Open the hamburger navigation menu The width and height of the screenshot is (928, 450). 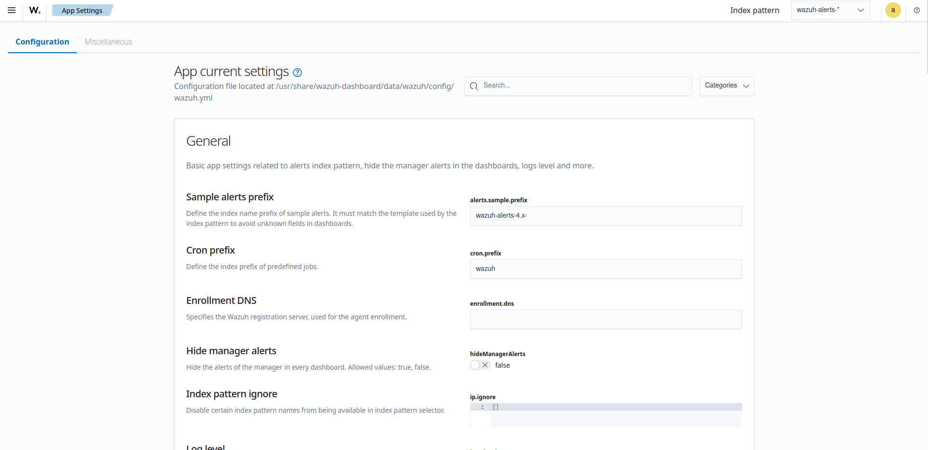(x=12, y=10)
